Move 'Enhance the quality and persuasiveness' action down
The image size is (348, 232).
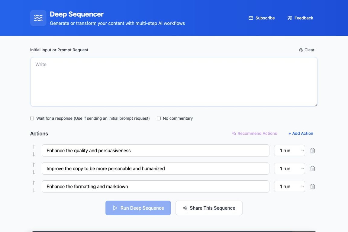(x=34, y=154)
